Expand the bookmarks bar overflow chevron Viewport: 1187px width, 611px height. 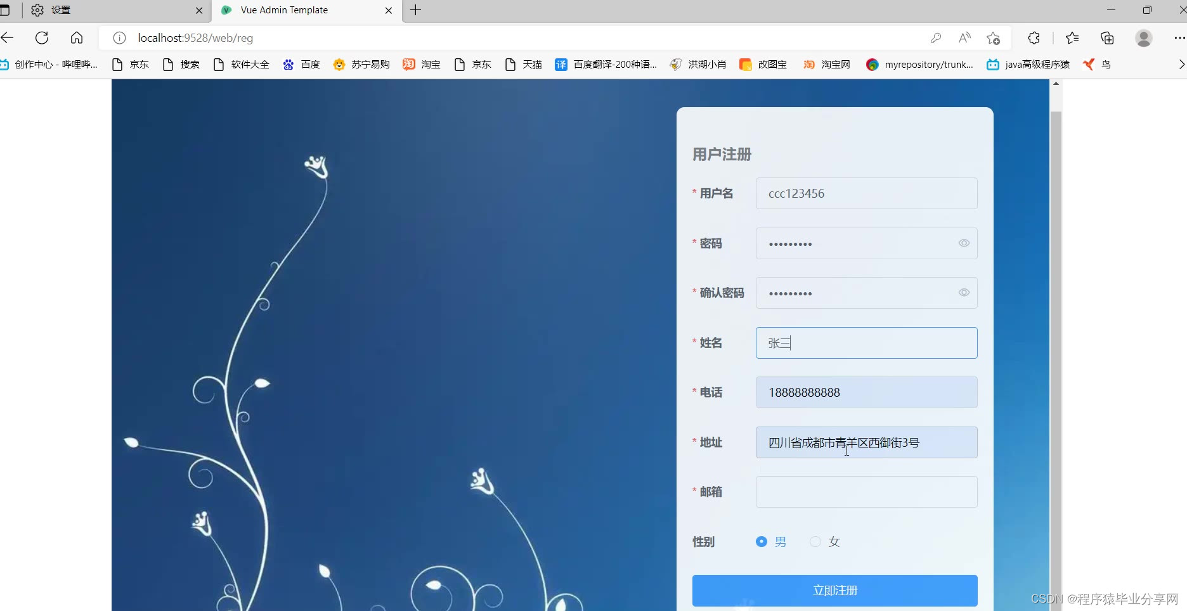tap(1181, 65)
